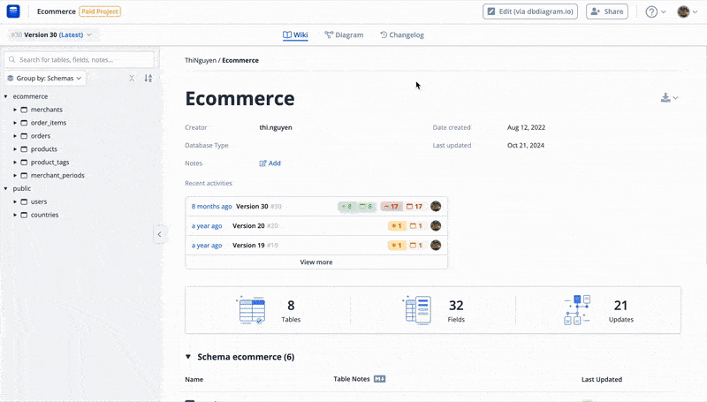707x402 pixels.
Task: Select orders in the sidebar tree
Action: tap(41, 136)
